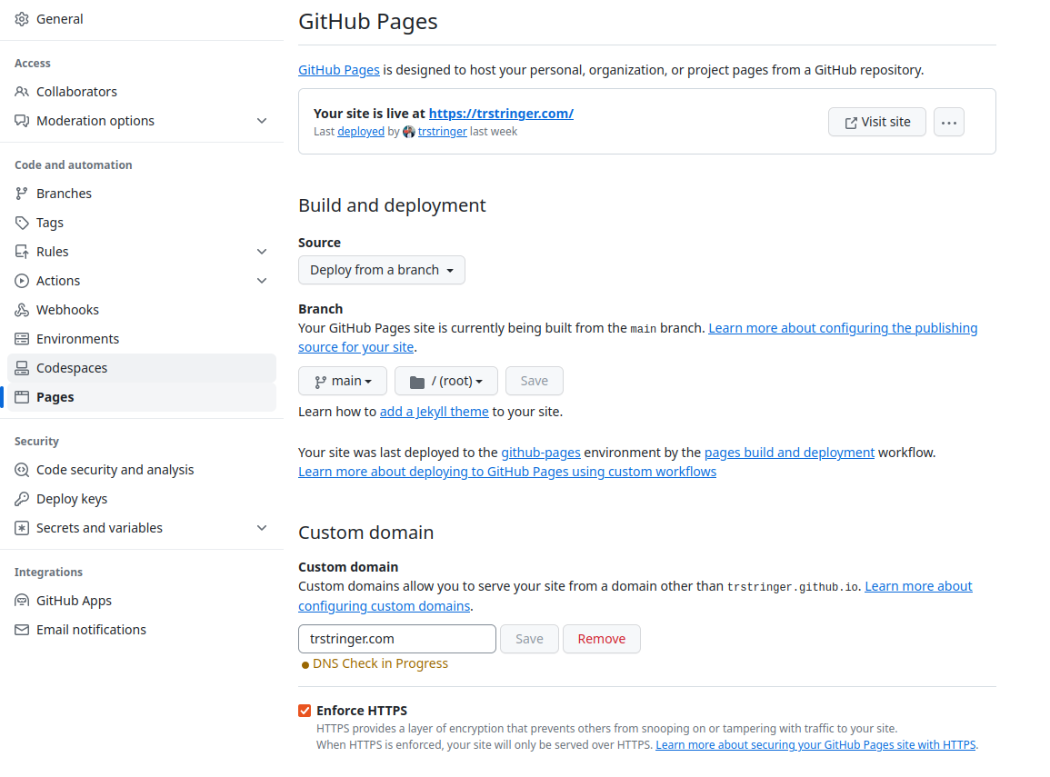1050x777 pixels.
Task: Open the Deploy from a branch dropdown
Action: (381, 270)
